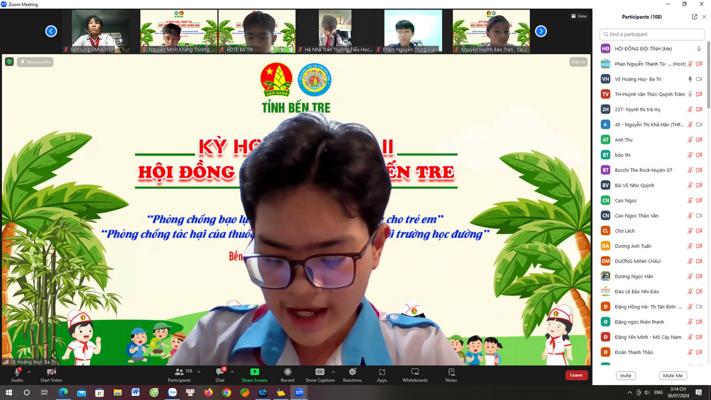The width and height of the screenshot is (711, 400).
Task: Open the View layout dropdown
Action: click(578, 16)
